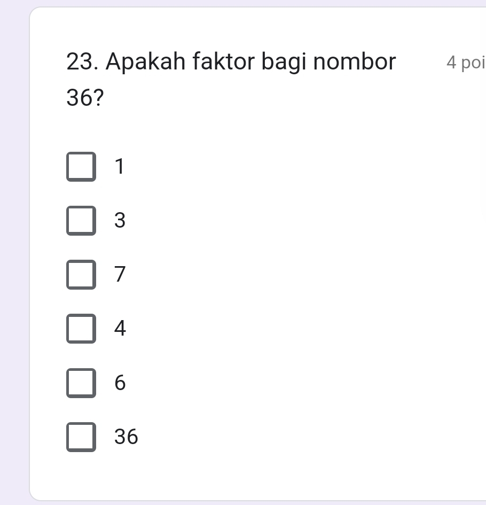Select answer 7 by clicking its label
The width and height of the screenshot is (486, 505).
(x=120, y=275)
